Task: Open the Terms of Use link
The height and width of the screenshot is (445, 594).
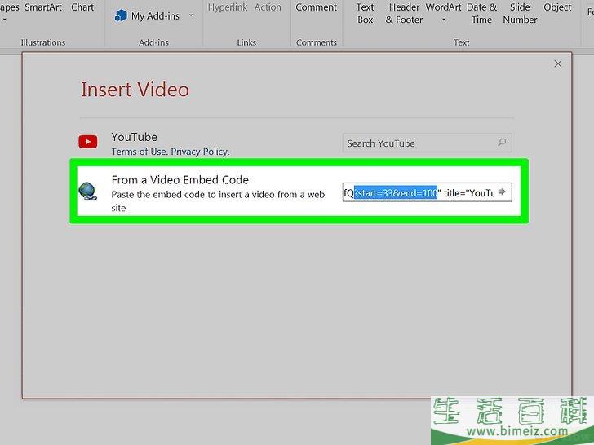Action: point(139,152)
